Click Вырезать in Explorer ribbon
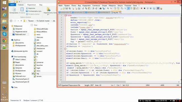This screenshot has width=182, height=102. click(x=30, y=8)
